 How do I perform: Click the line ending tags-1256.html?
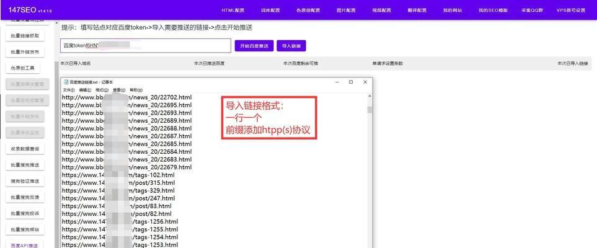120,221
